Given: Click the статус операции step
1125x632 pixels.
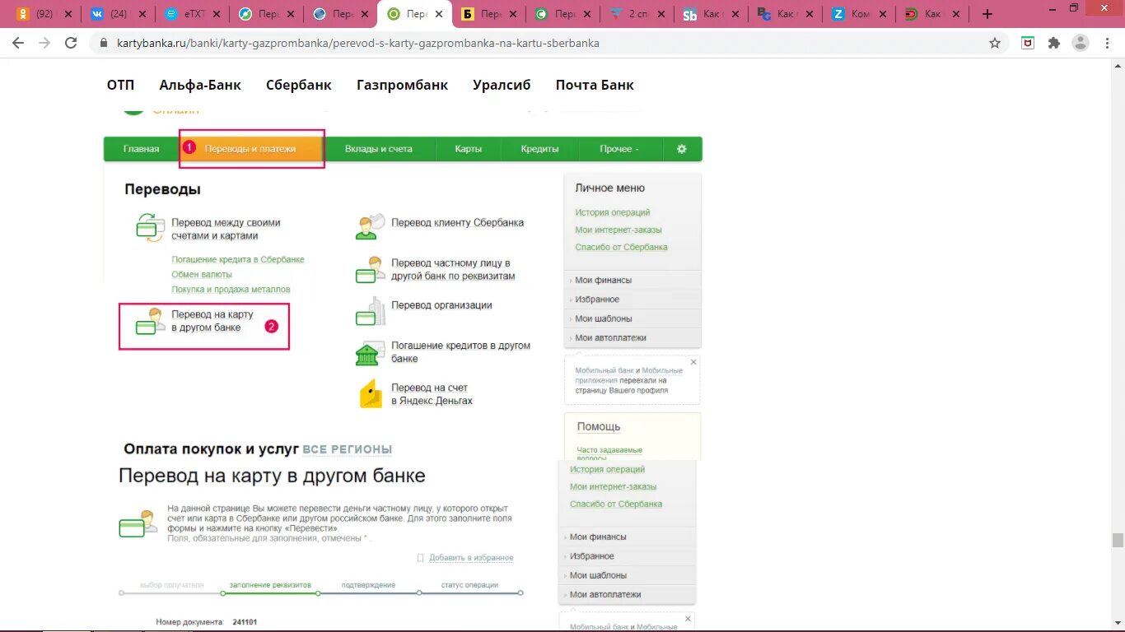Looking at the screenshot, I should tap(469, 585).
